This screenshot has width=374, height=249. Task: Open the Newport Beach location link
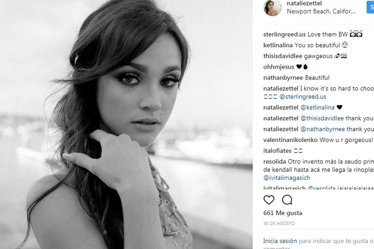click(x=321, y=11)
